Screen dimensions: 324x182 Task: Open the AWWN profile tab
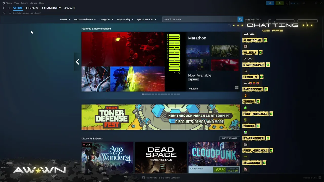[x=69, y=8]
